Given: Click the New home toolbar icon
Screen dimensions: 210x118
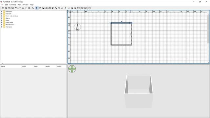Looking at the screenshot, I should tap(3, 8).
